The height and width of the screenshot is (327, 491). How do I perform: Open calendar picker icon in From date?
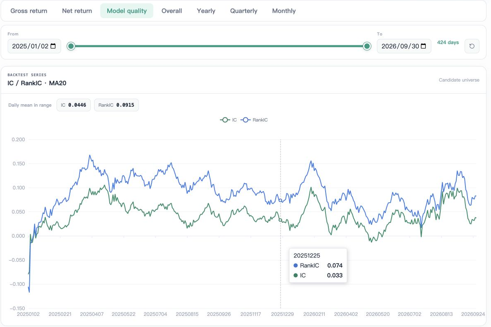(x=53, y=46)
